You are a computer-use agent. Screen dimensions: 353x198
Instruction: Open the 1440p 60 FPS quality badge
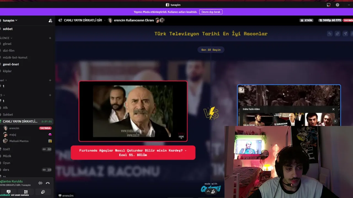tap(330, 20)
